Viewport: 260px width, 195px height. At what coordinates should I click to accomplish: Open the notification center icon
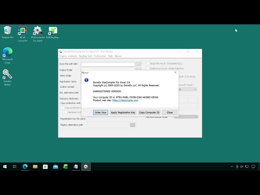click(x=253, y=167)
